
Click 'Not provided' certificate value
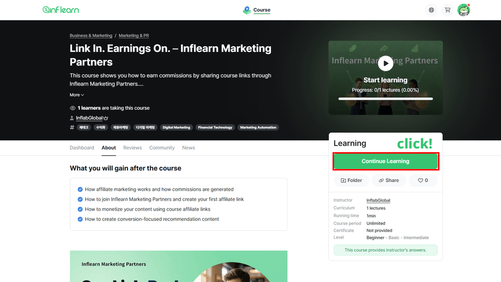click(x=379, y=230)
